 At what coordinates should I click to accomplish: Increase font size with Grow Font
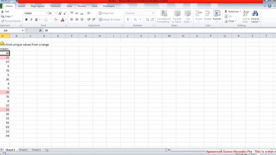[60, 13]
